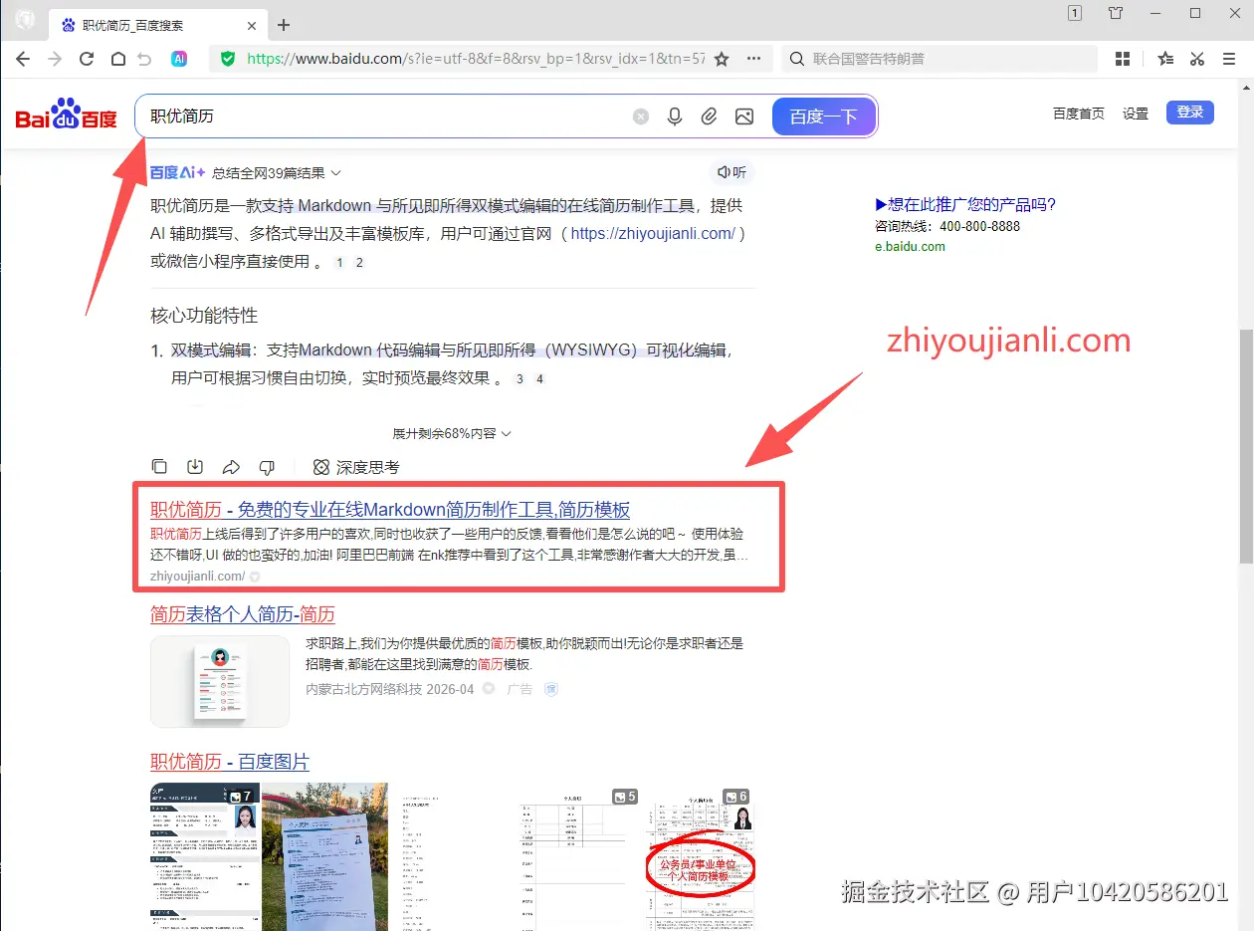The image size is (1254, 931).
Task: Expand 展开剩余68%内容
Action: pos(452,433)
